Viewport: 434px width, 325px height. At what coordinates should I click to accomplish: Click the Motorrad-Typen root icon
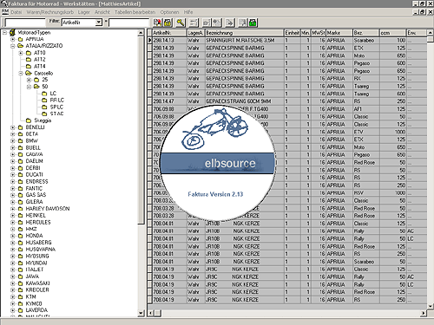coord(12,32)
